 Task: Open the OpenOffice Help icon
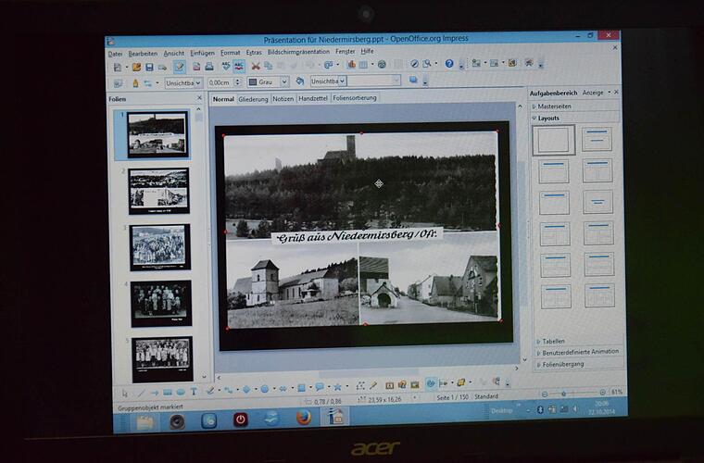[449, 64]
